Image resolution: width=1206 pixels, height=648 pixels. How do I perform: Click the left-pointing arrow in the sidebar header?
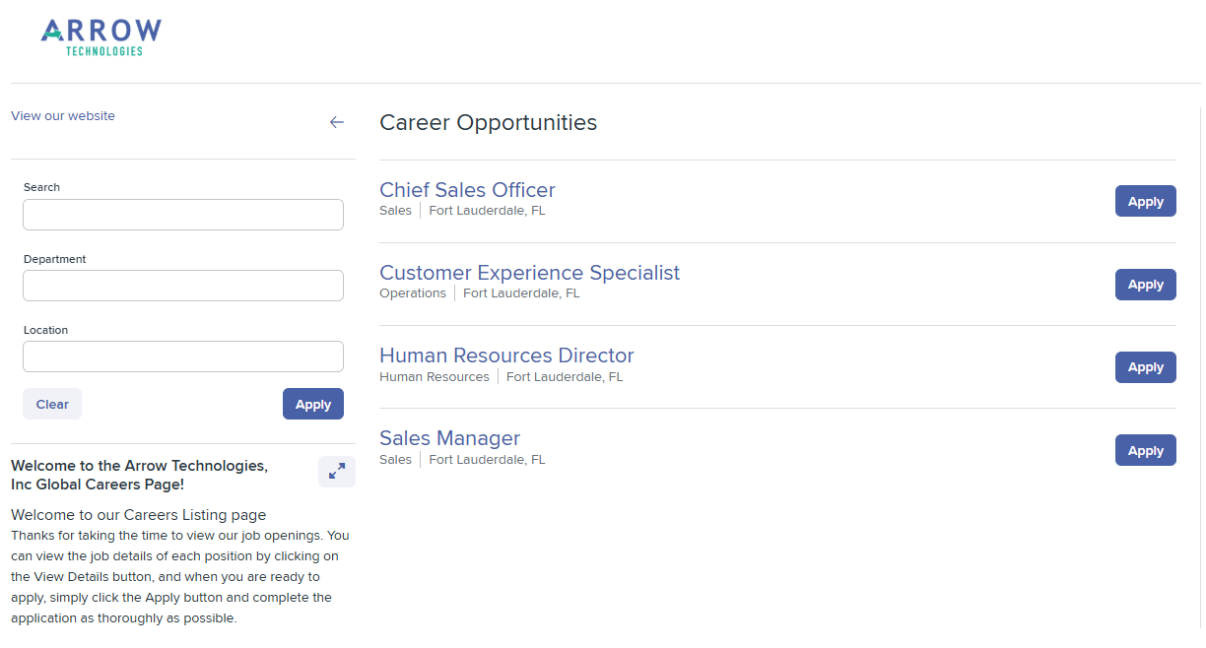(337, 122)
